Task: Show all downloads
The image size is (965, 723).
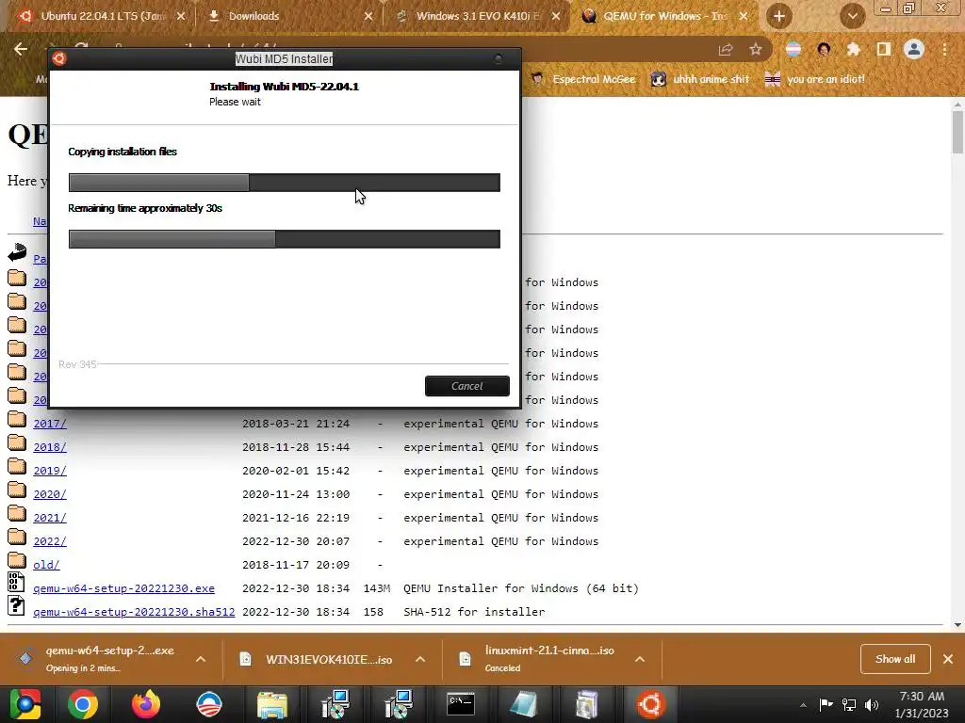Action: (895, 659)
